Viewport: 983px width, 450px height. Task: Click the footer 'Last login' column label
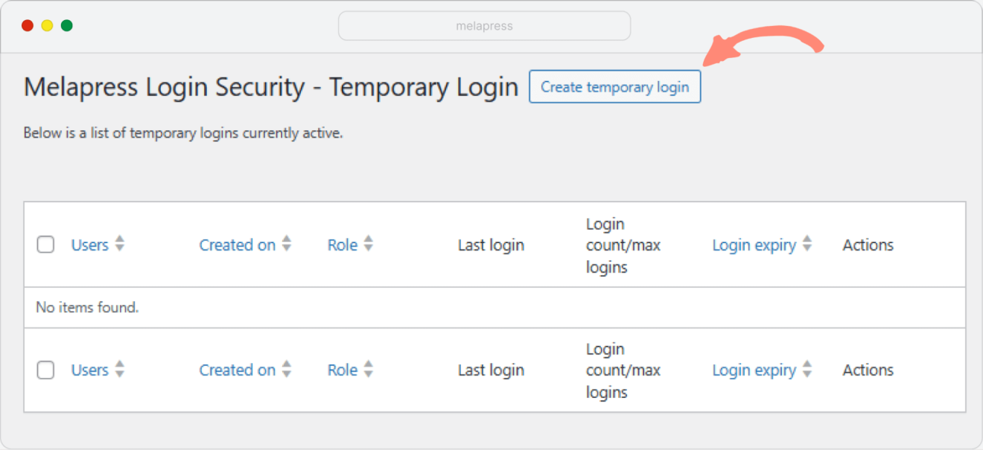pos(491,370)
